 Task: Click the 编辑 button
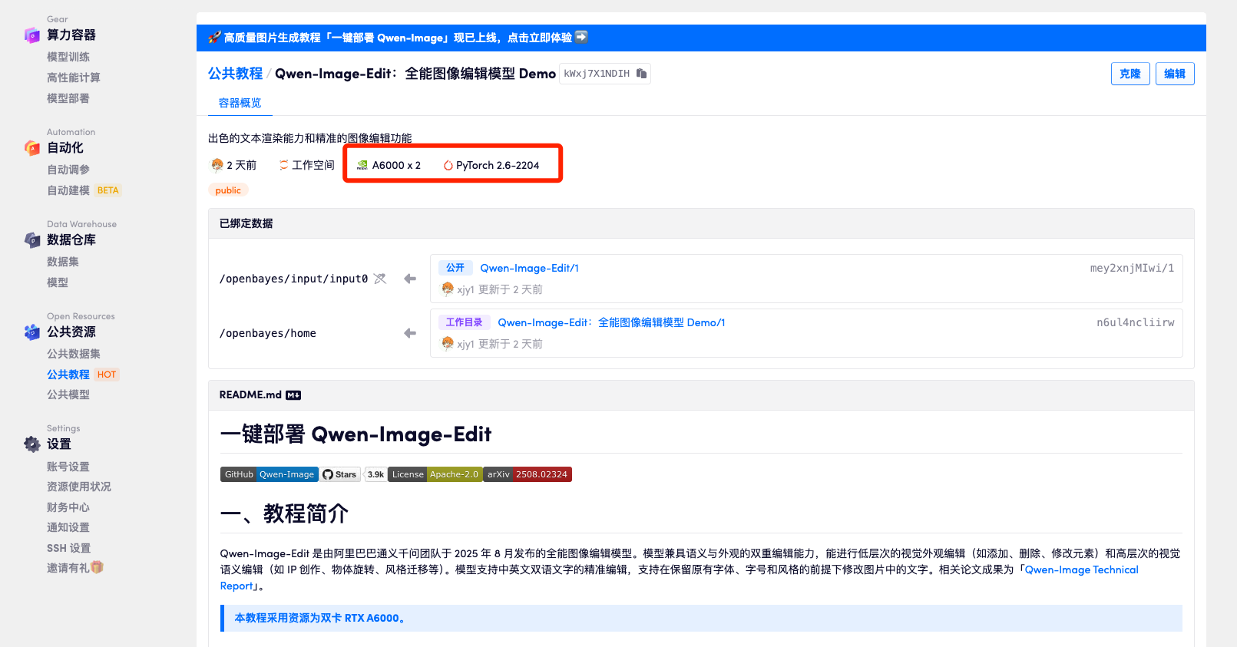[1174, 74]
